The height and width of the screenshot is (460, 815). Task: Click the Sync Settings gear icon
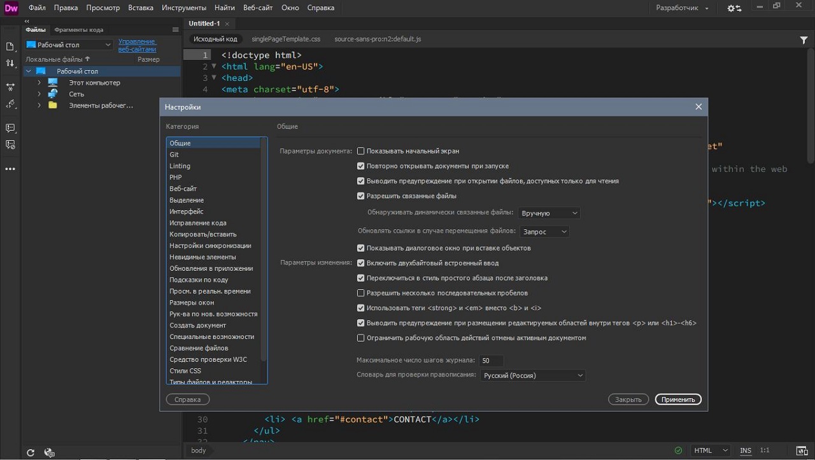(734, 8)
